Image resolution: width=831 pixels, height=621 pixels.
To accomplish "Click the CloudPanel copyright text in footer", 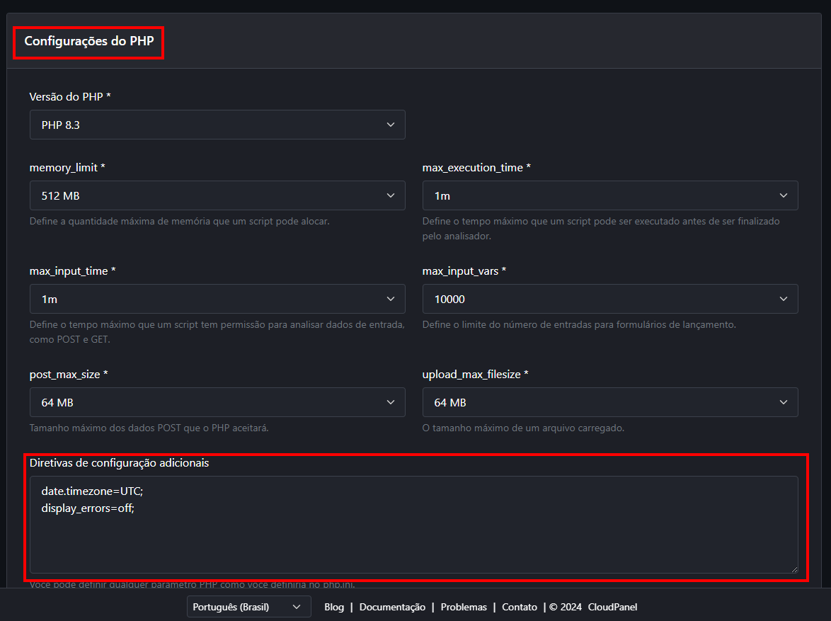I will pos(612,607).
